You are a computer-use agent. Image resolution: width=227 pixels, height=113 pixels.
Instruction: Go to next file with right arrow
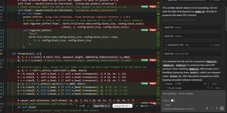(x=151, y=106)
